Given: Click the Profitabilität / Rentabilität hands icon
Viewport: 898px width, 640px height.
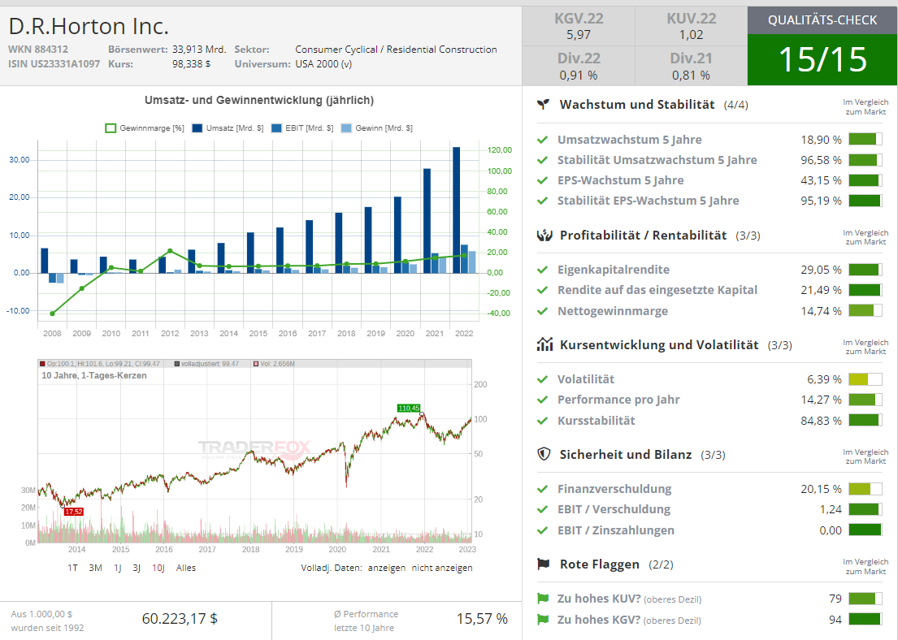Looking at the screenshot, I should (x=544, y=236).
